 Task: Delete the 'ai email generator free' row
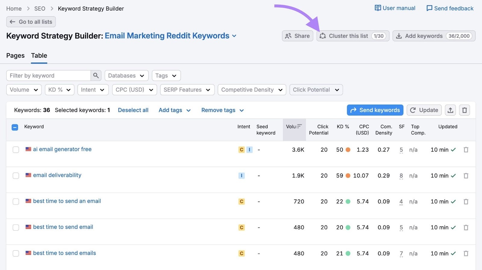(x=466, y=150)
